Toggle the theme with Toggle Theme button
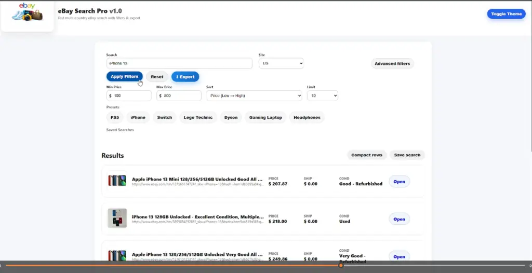The width and height of the screenshot is (532, 273). pyautogui.click(x=506, y=14)
